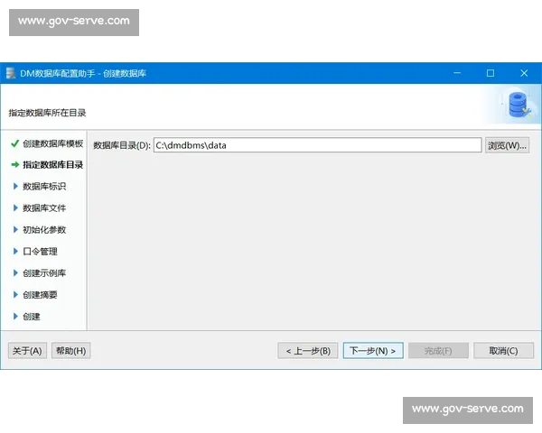Open the 浏览(W)... browse dialog
This screenshot has width=542, height=433.
[x=507, y=145]
